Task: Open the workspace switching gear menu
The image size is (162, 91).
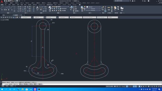Action: [x=149, y=86]
